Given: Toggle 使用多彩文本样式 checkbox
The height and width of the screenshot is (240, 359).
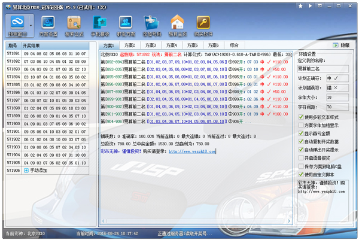Looking at the screenshot, I should 301,117.
